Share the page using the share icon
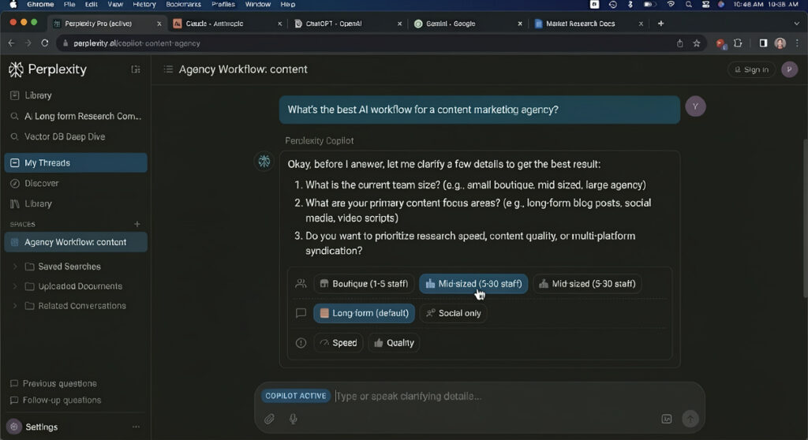Image resolution: width=808 pixels, height=440 pixels. [x=679, y=43]
